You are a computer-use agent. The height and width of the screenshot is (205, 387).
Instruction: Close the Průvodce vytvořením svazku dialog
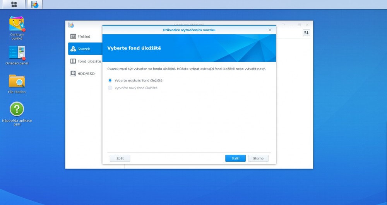270,30
